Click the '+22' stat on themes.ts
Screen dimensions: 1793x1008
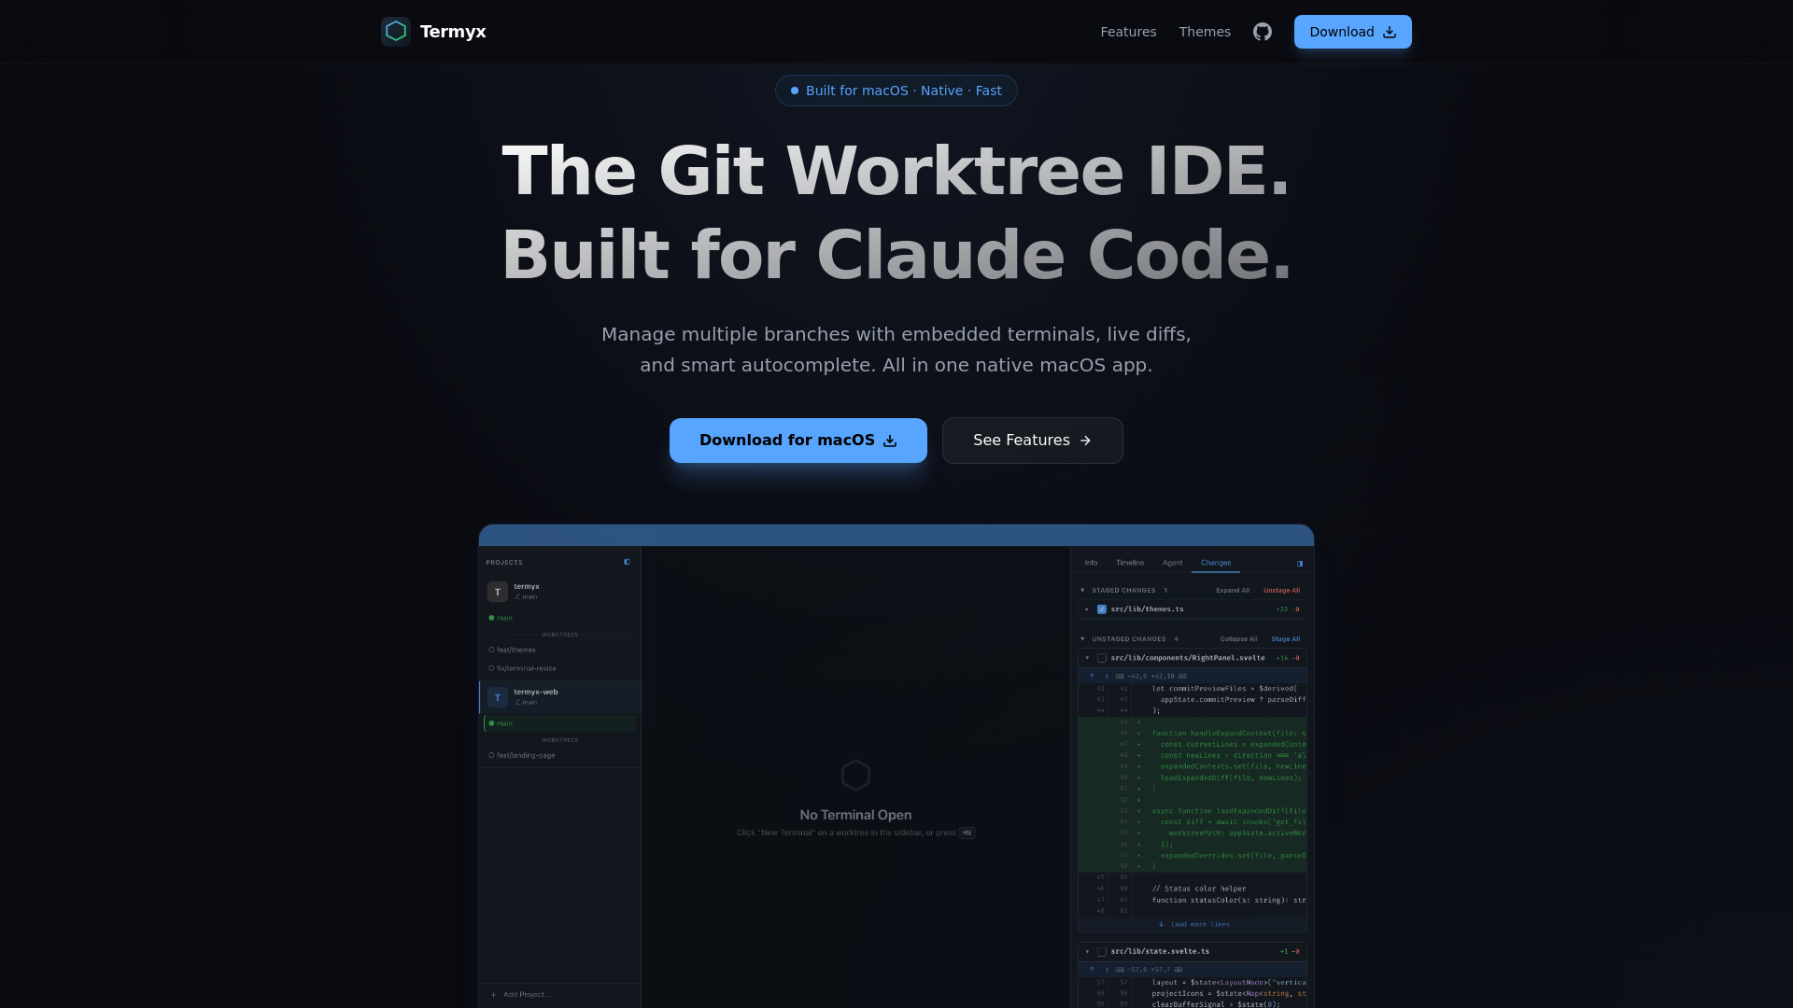pos(1281,609)
